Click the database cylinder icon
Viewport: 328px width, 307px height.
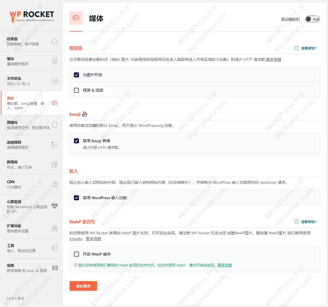click(x=55, y=164)
